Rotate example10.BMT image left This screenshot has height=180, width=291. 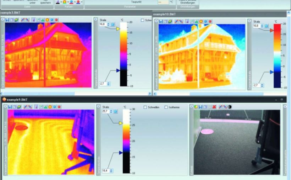(176, 21)
